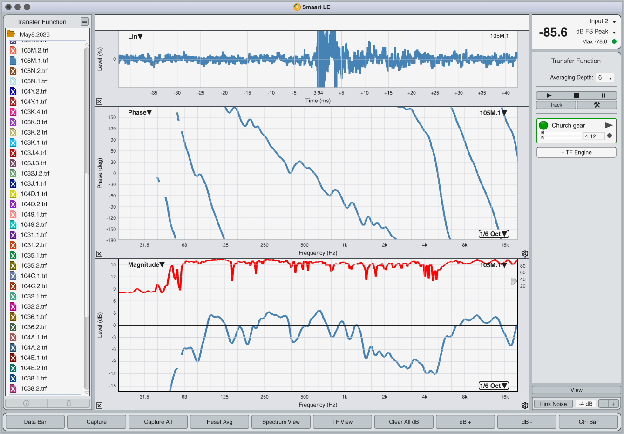The height and width of the screenshot is (434, 624).
Task: Toggle the Church gear engine green indicator
Action: (543, 125)
